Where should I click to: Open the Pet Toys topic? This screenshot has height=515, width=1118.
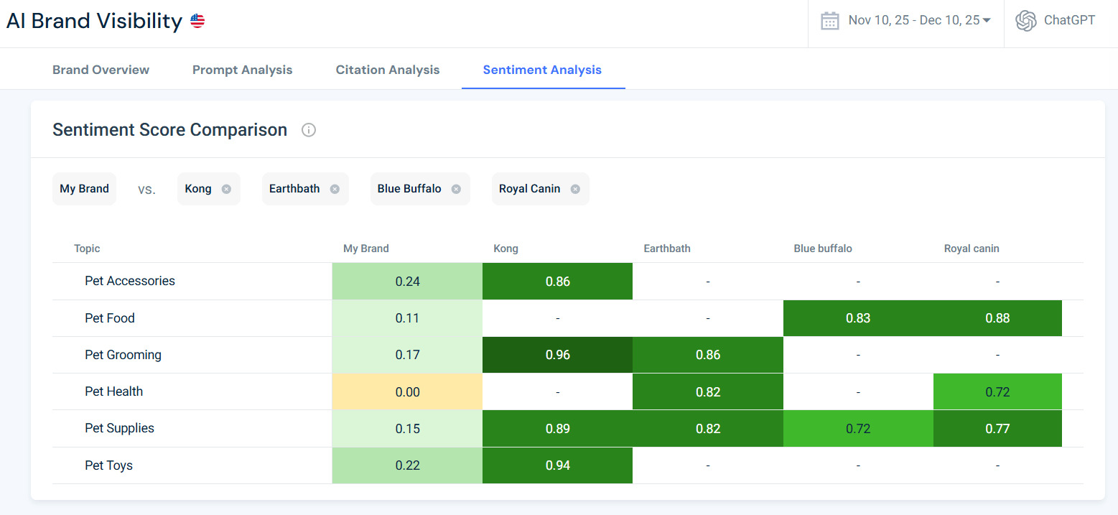click(x=108, y=465)
